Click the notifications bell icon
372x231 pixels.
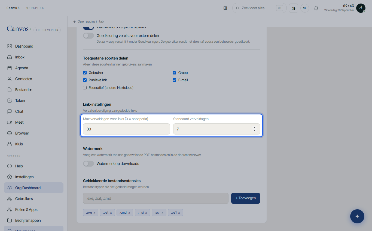pyautogui.click(x=316, y=8)
